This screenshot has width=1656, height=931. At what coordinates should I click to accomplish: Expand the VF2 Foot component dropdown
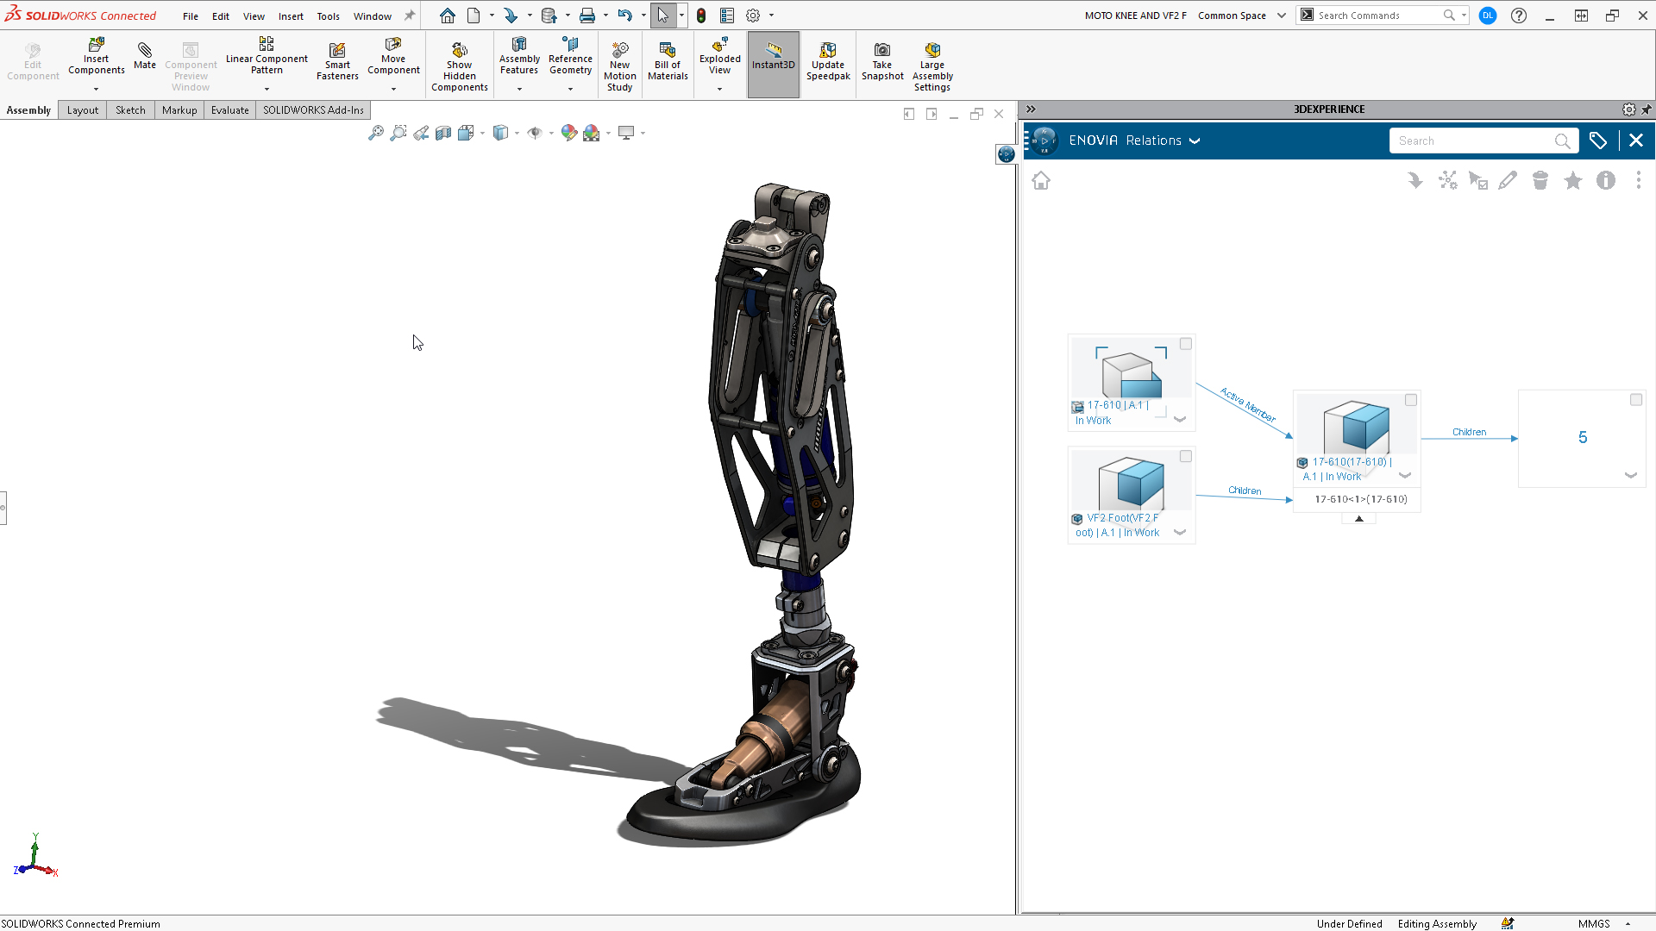[x=1181, y=531]
